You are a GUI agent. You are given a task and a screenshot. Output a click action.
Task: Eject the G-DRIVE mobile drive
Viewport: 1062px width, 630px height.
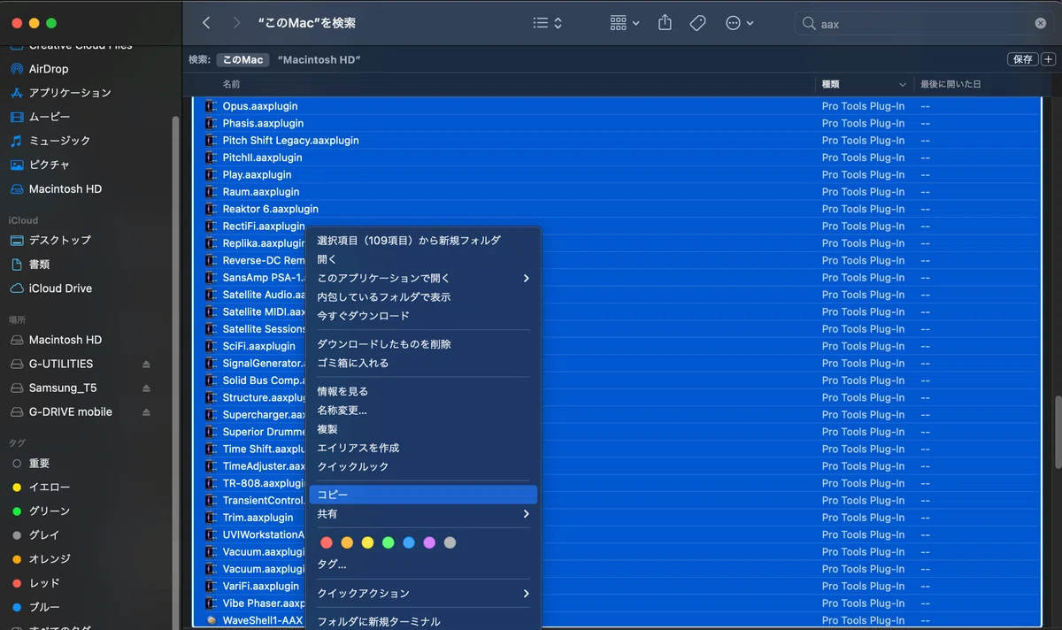[146, 412]
